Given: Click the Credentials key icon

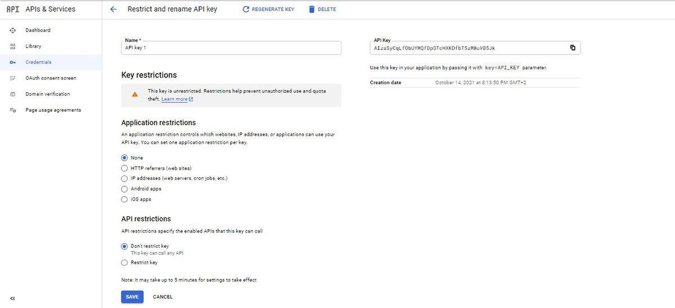Looking at the screenshot, I should [x=13, y=62].
